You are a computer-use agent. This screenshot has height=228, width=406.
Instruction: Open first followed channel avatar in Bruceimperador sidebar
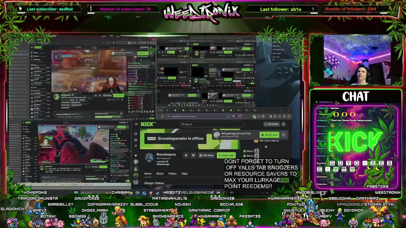tap(136, 162)
